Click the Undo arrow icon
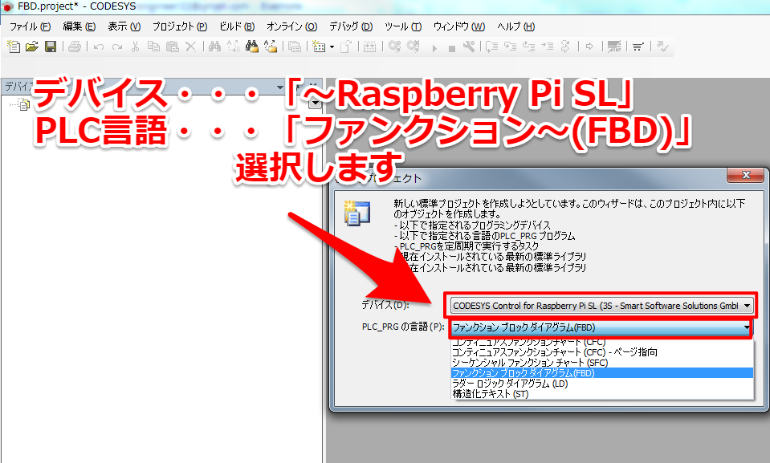This screenshot has height=463, width=770. pos(98,47)
